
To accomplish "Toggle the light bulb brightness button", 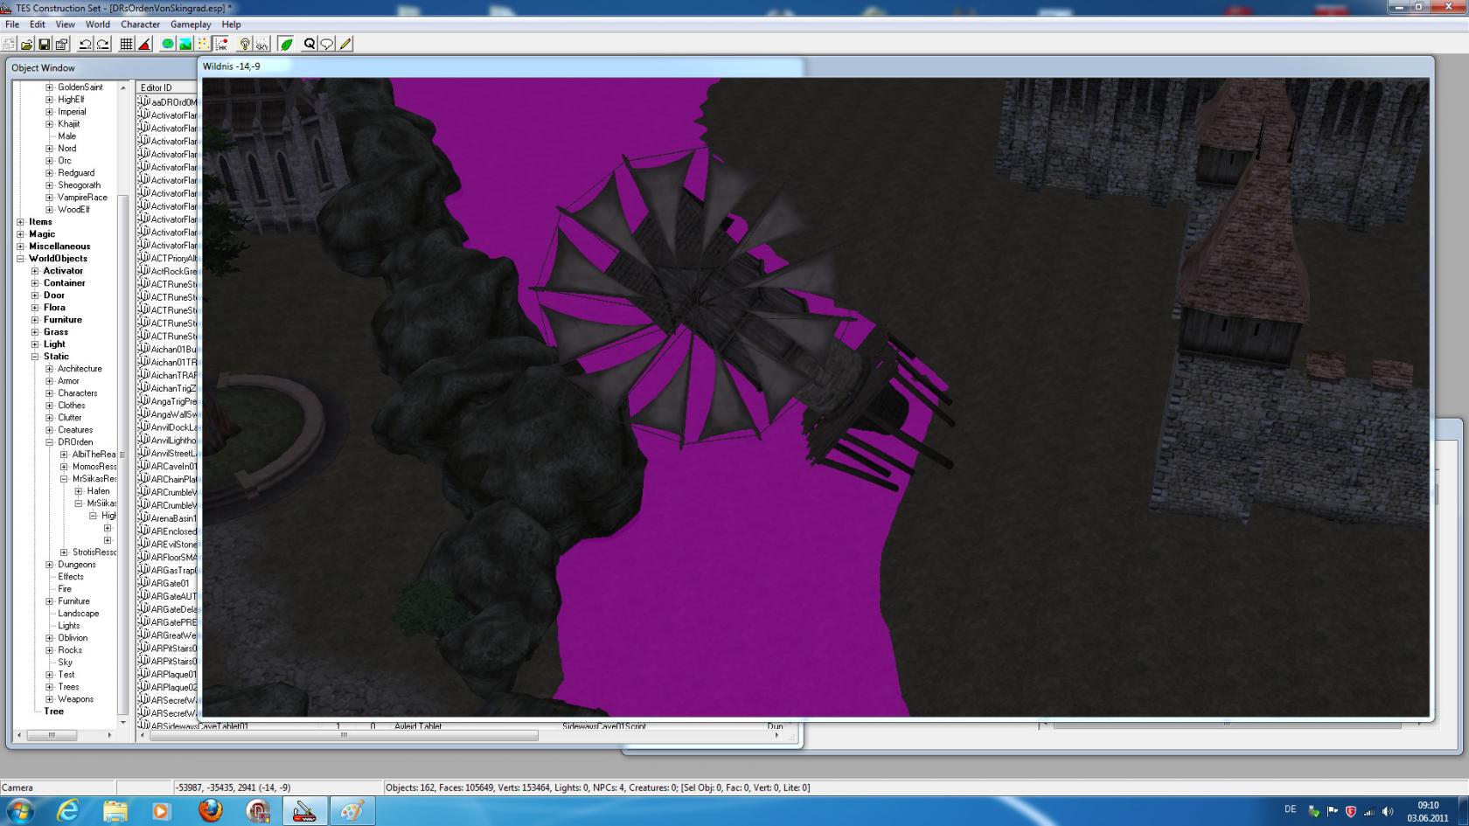I will 245,44.
